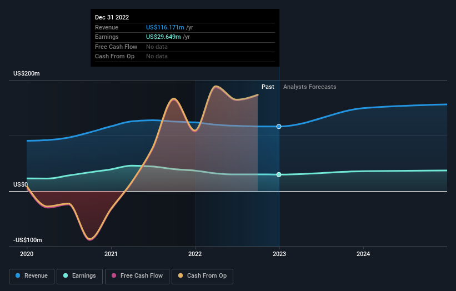Select the Earnings data point at 2023
Viewport: 456px width, 291px height.
click(279, 175)
